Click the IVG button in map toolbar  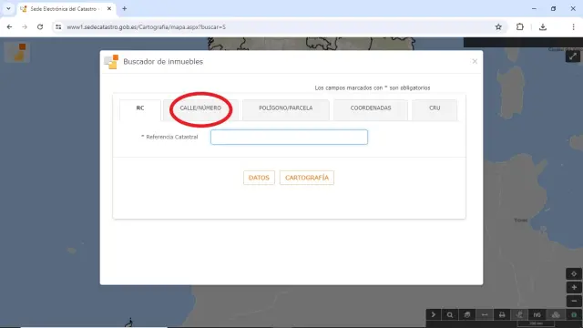click(537, 314)
